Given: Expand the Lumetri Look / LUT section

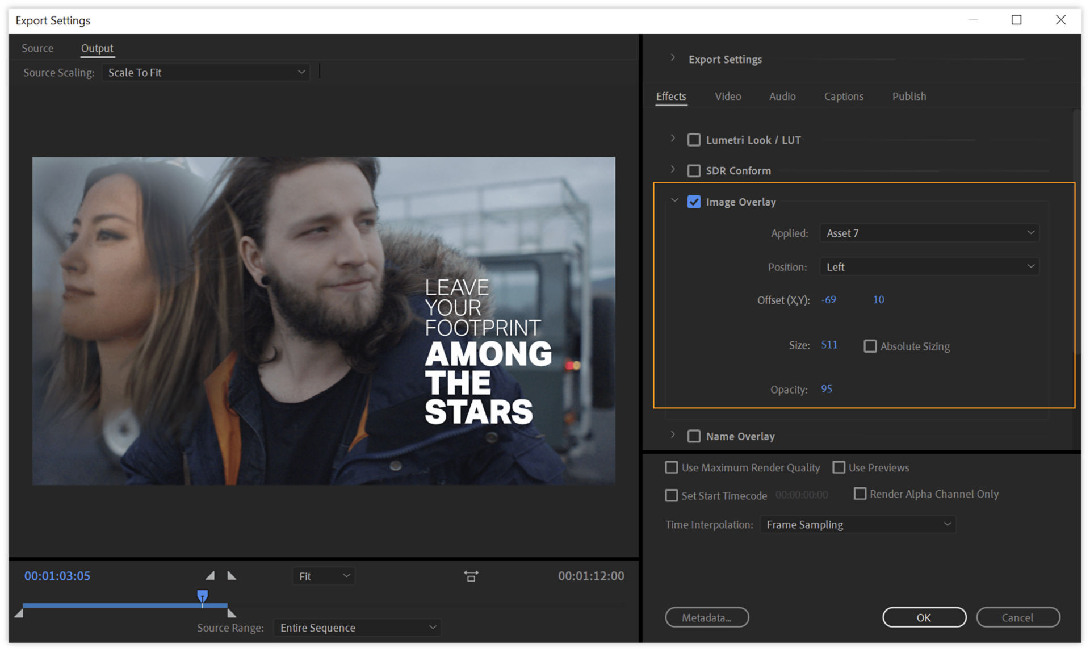Looking at the screenshot, I should 673,139.
